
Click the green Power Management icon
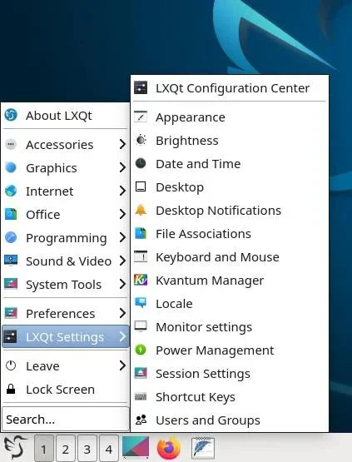(141, 350)
